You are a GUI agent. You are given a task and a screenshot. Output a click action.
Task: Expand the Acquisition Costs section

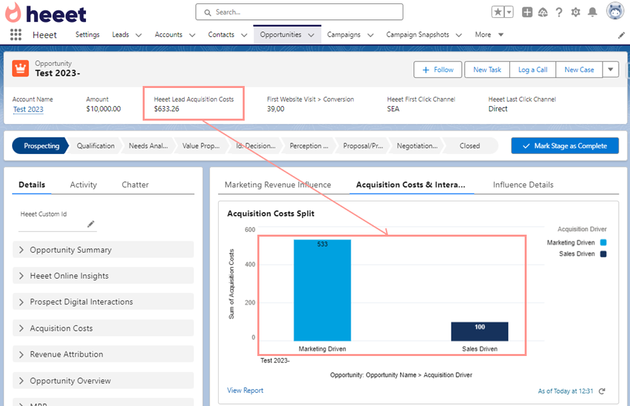coord(103,328)
